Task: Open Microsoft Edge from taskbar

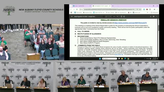Action: point(125,59)
